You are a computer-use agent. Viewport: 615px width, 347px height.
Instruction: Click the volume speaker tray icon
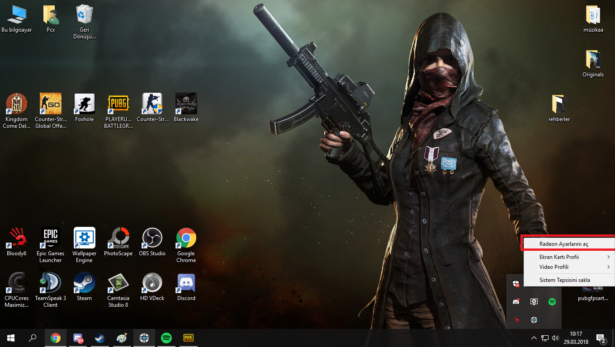[x=555, y=338]
